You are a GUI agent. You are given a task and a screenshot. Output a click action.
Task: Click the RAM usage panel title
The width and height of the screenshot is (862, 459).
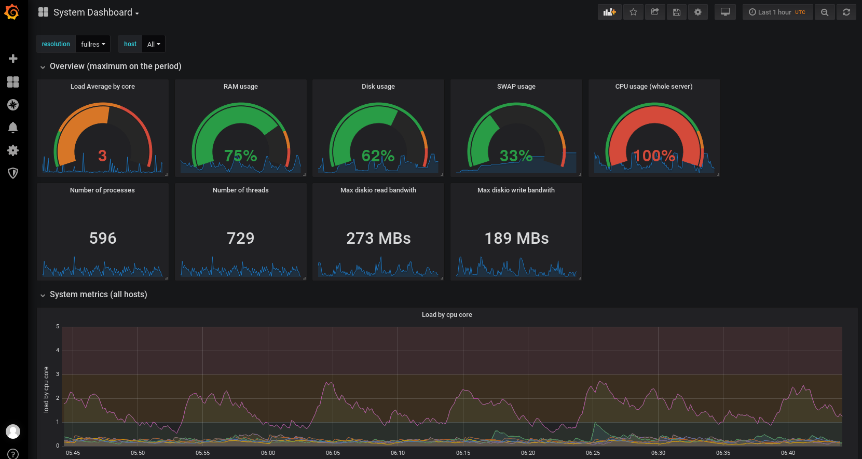tap(241, 87)
